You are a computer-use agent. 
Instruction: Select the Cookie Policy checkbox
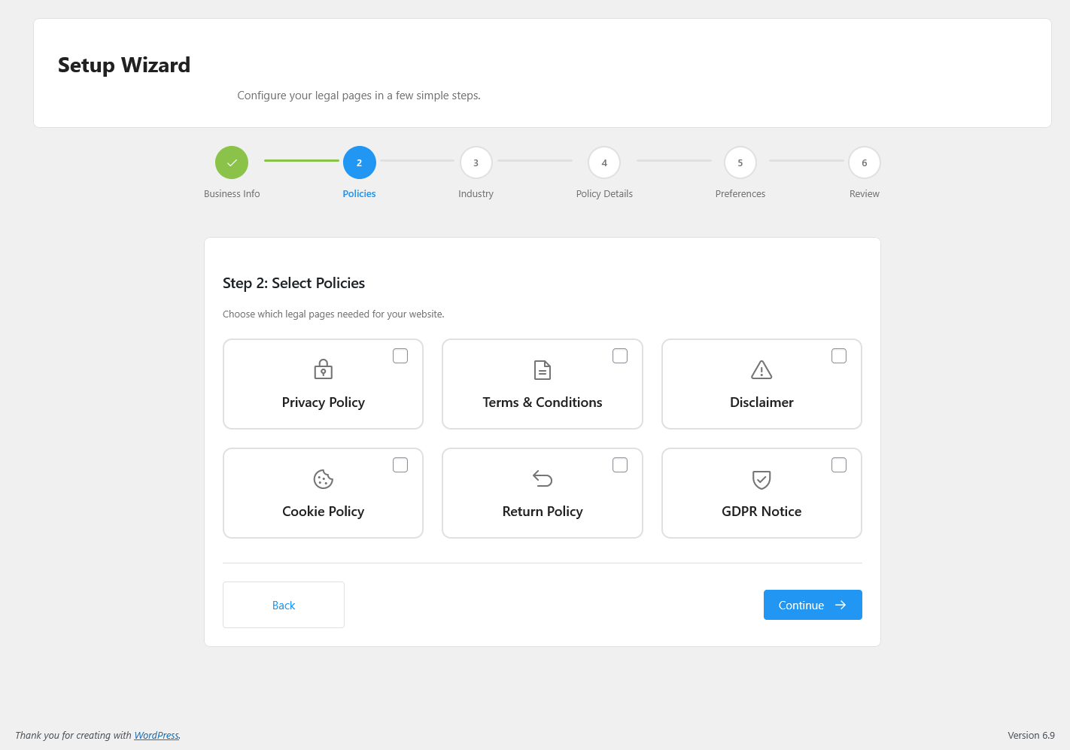(x=400, y=465)
